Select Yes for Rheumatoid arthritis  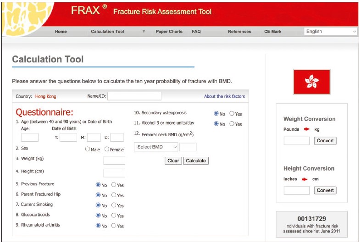click(x=114, y=226)
